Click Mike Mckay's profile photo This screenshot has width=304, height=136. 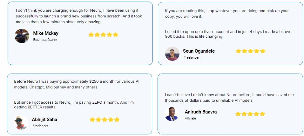pyautogui.click(x=22, y=36)
